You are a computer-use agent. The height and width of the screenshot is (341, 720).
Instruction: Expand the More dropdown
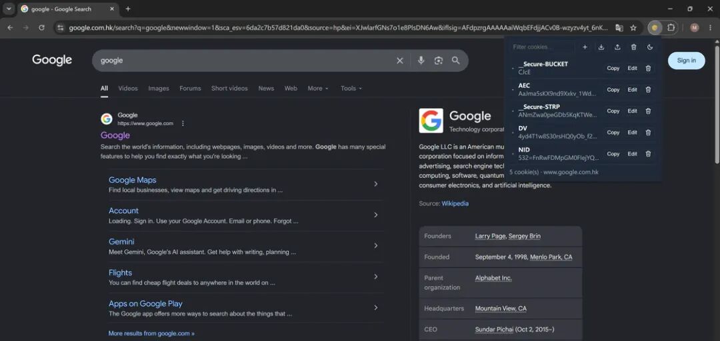coord(318,88)
